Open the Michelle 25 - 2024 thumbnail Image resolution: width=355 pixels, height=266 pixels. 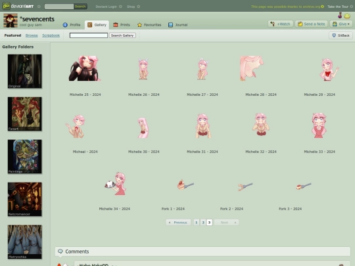point(85,68)
